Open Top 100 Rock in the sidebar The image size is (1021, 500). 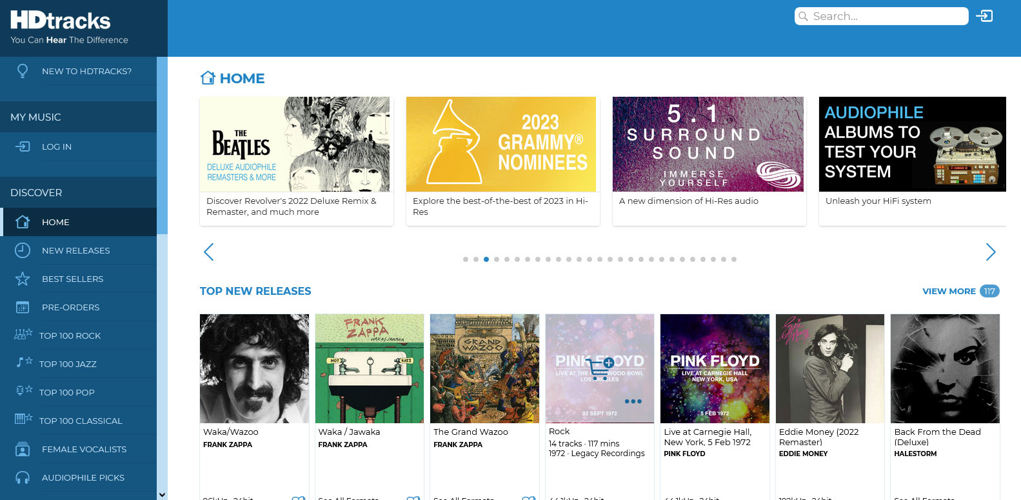point(70,335)
